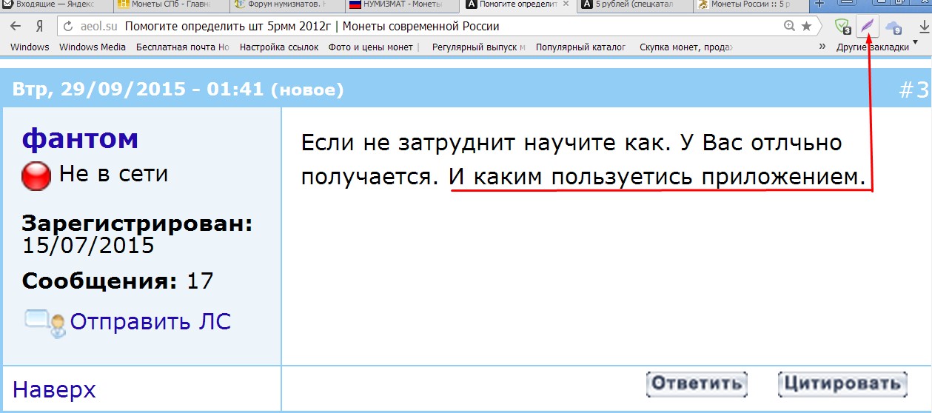Open the 'Отправить ЛС' link
Image resolution: width=932 pixels, height=413 pixels.
coord(150,322)
